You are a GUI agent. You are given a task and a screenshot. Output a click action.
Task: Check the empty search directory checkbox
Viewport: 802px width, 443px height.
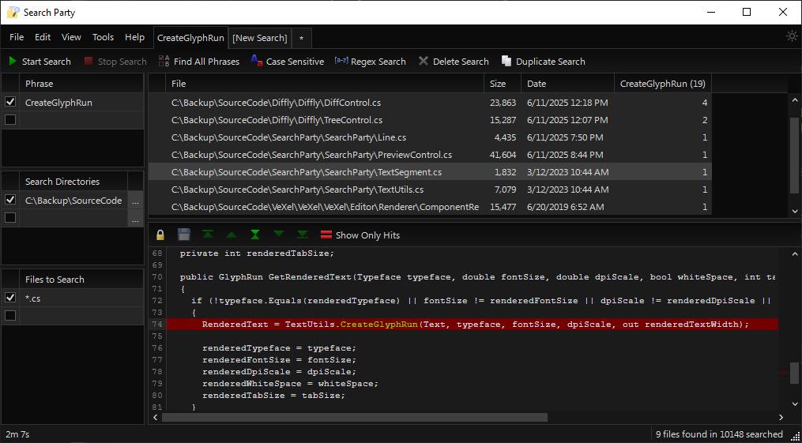10,218
